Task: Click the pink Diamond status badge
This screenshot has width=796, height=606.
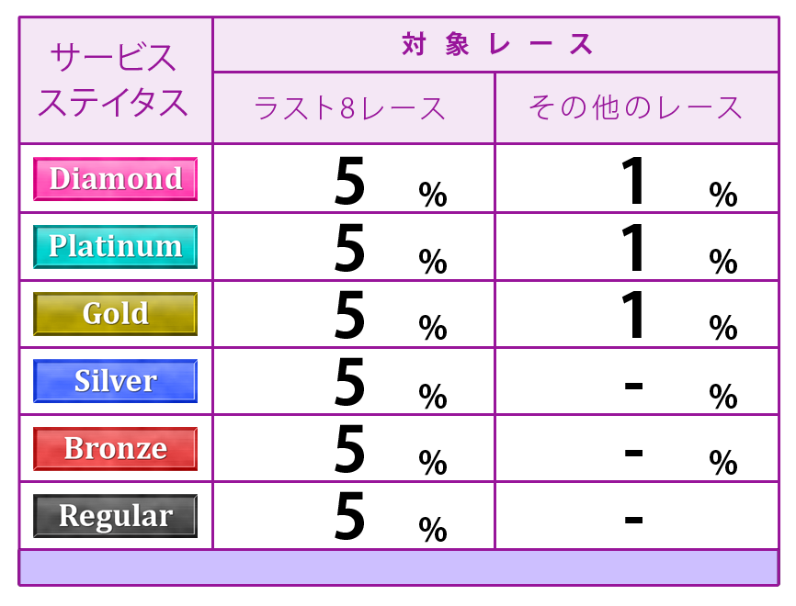Action: pyautogui.click(x=115, y=179)
